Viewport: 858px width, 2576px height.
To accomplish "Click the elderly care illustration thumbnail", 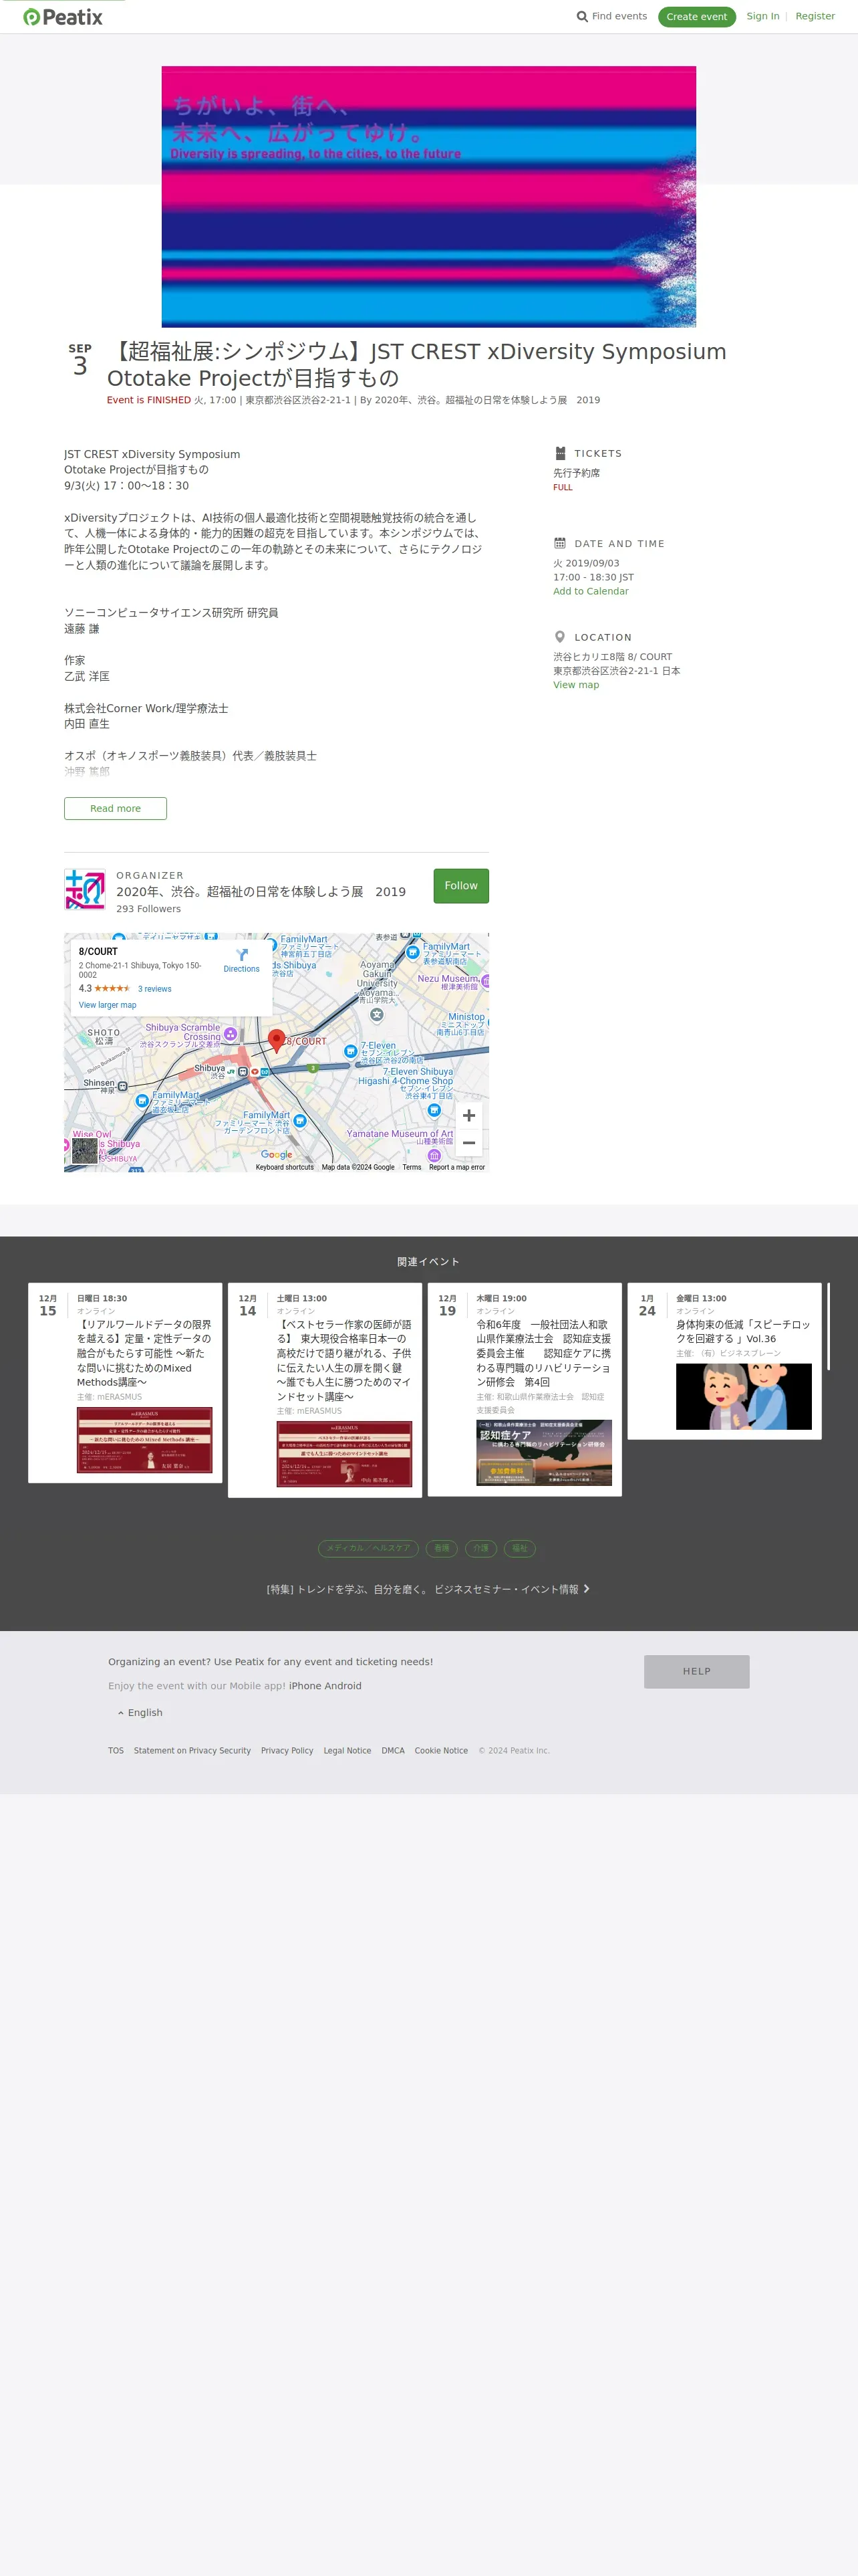I will [744, 1397].
